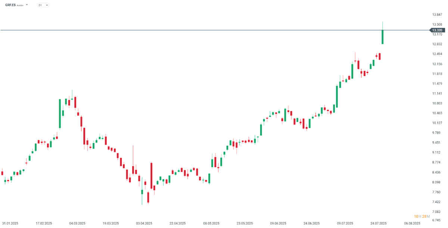Screen dimensions: 448x228
Task: Click the 24.07.2025 date label
Action: coord(379,223)
